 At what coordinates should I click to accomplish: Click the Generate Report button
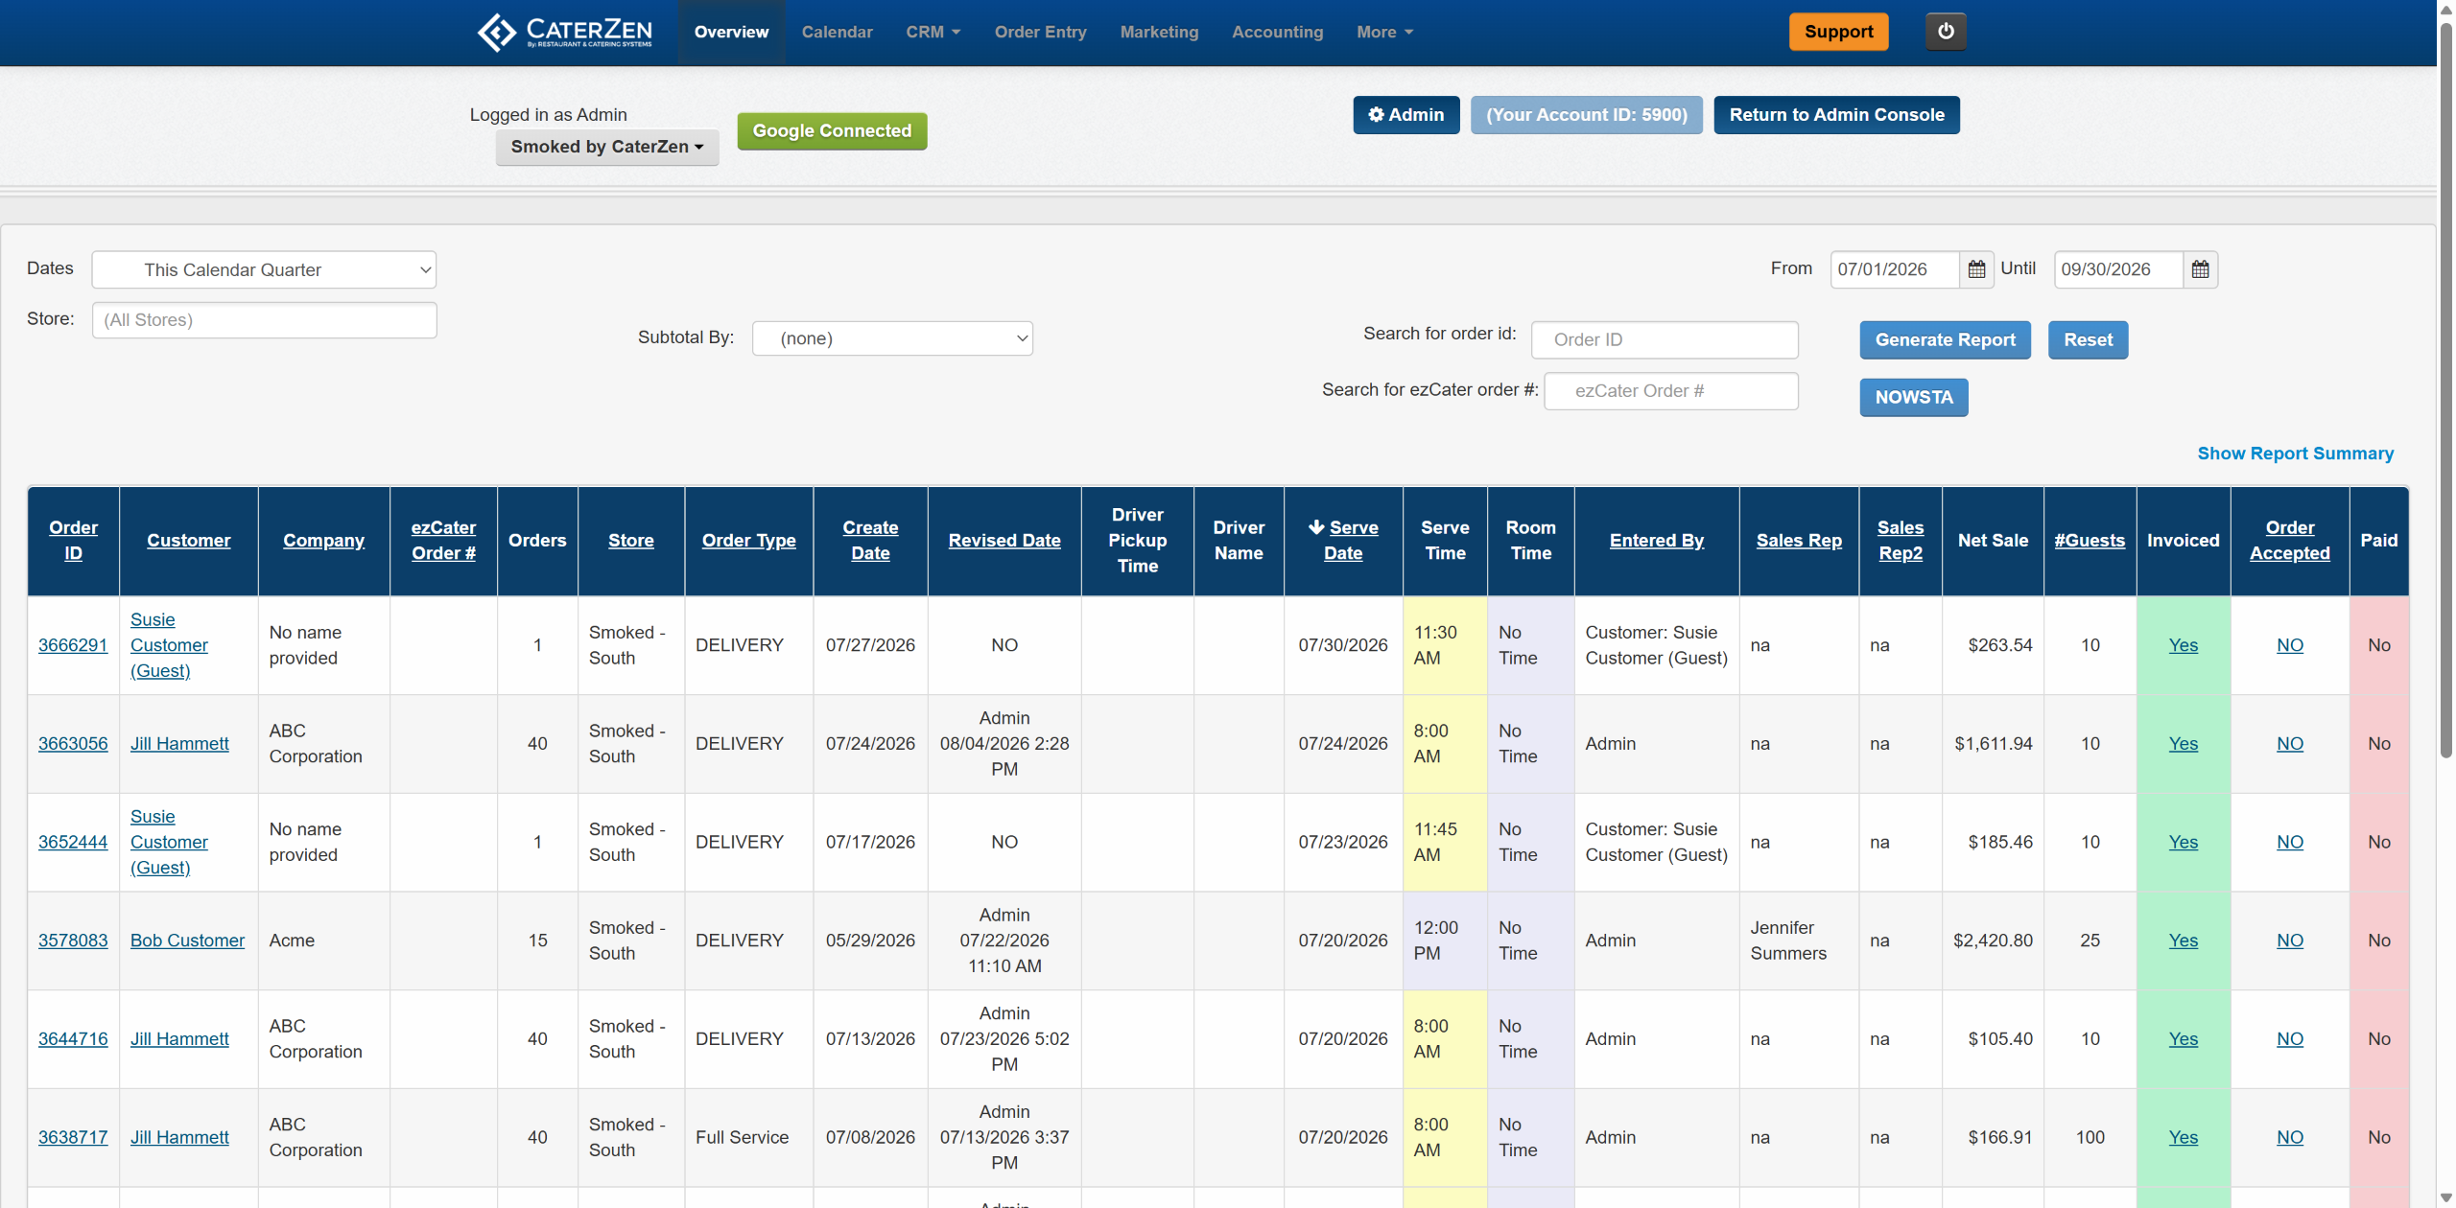(1945, 339)
